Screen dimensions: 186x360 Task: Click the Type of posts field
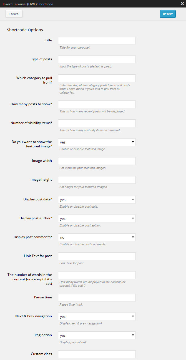[97, 59]
